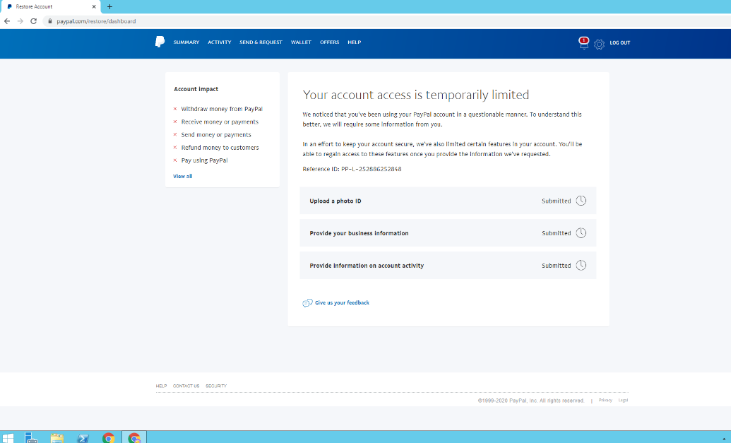Click the footer Security link
The image size is (731, 443).
pyautogui.click(x=216, y=386)
